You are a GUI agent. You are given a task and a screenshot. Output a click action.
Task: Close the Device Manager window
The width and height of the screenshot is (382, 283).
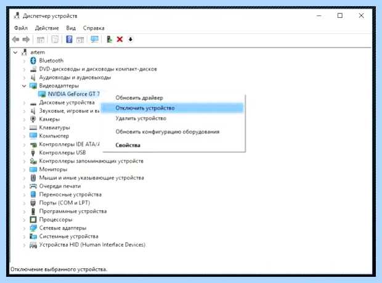[x=361, y=15]
